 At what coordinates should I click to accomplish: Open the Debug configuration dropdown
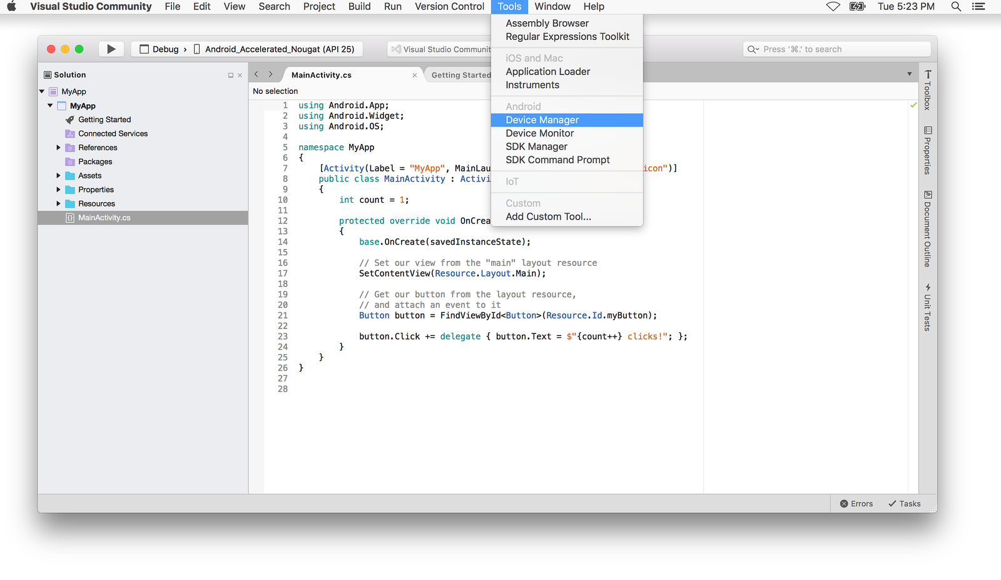pos(160,49)
